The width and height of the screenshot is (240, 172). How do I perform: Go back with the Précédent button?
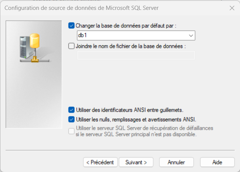[100, 162]
